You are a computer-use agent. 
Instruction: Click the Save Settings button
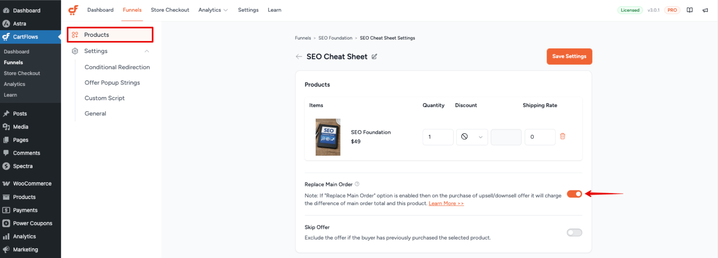569,56
